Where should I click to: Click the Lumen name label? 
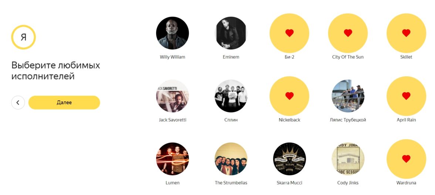coord(172,183)
